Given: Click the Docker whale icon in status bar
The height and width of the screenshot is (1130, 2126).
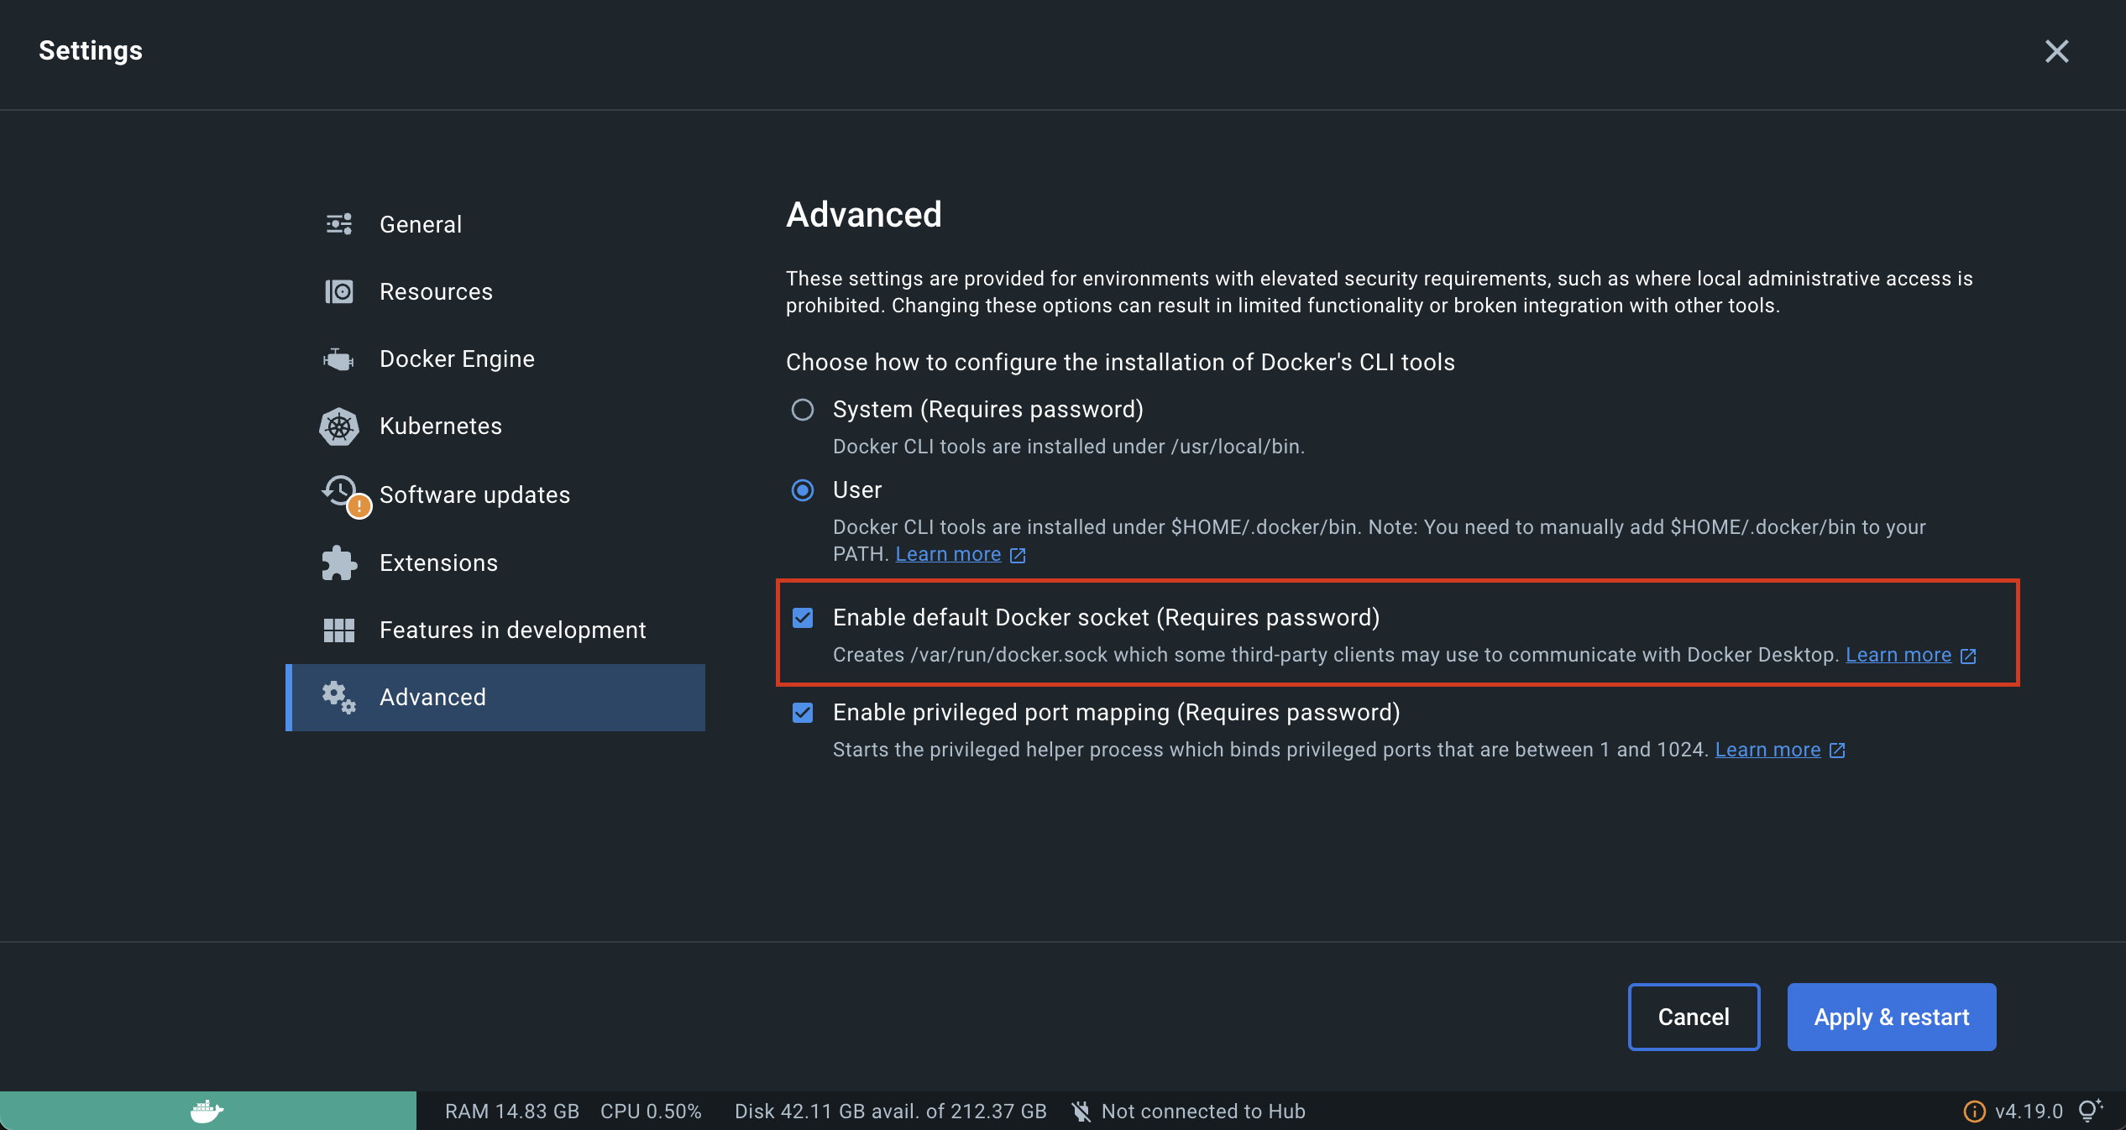Looking at the screenshot, I should click(207, 1112).
